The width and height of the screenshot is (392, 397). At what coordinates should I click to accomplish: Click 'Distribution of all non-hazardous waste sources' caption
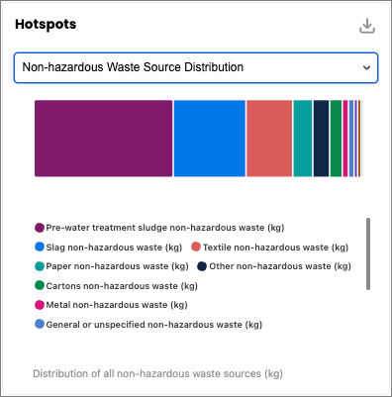157,373
